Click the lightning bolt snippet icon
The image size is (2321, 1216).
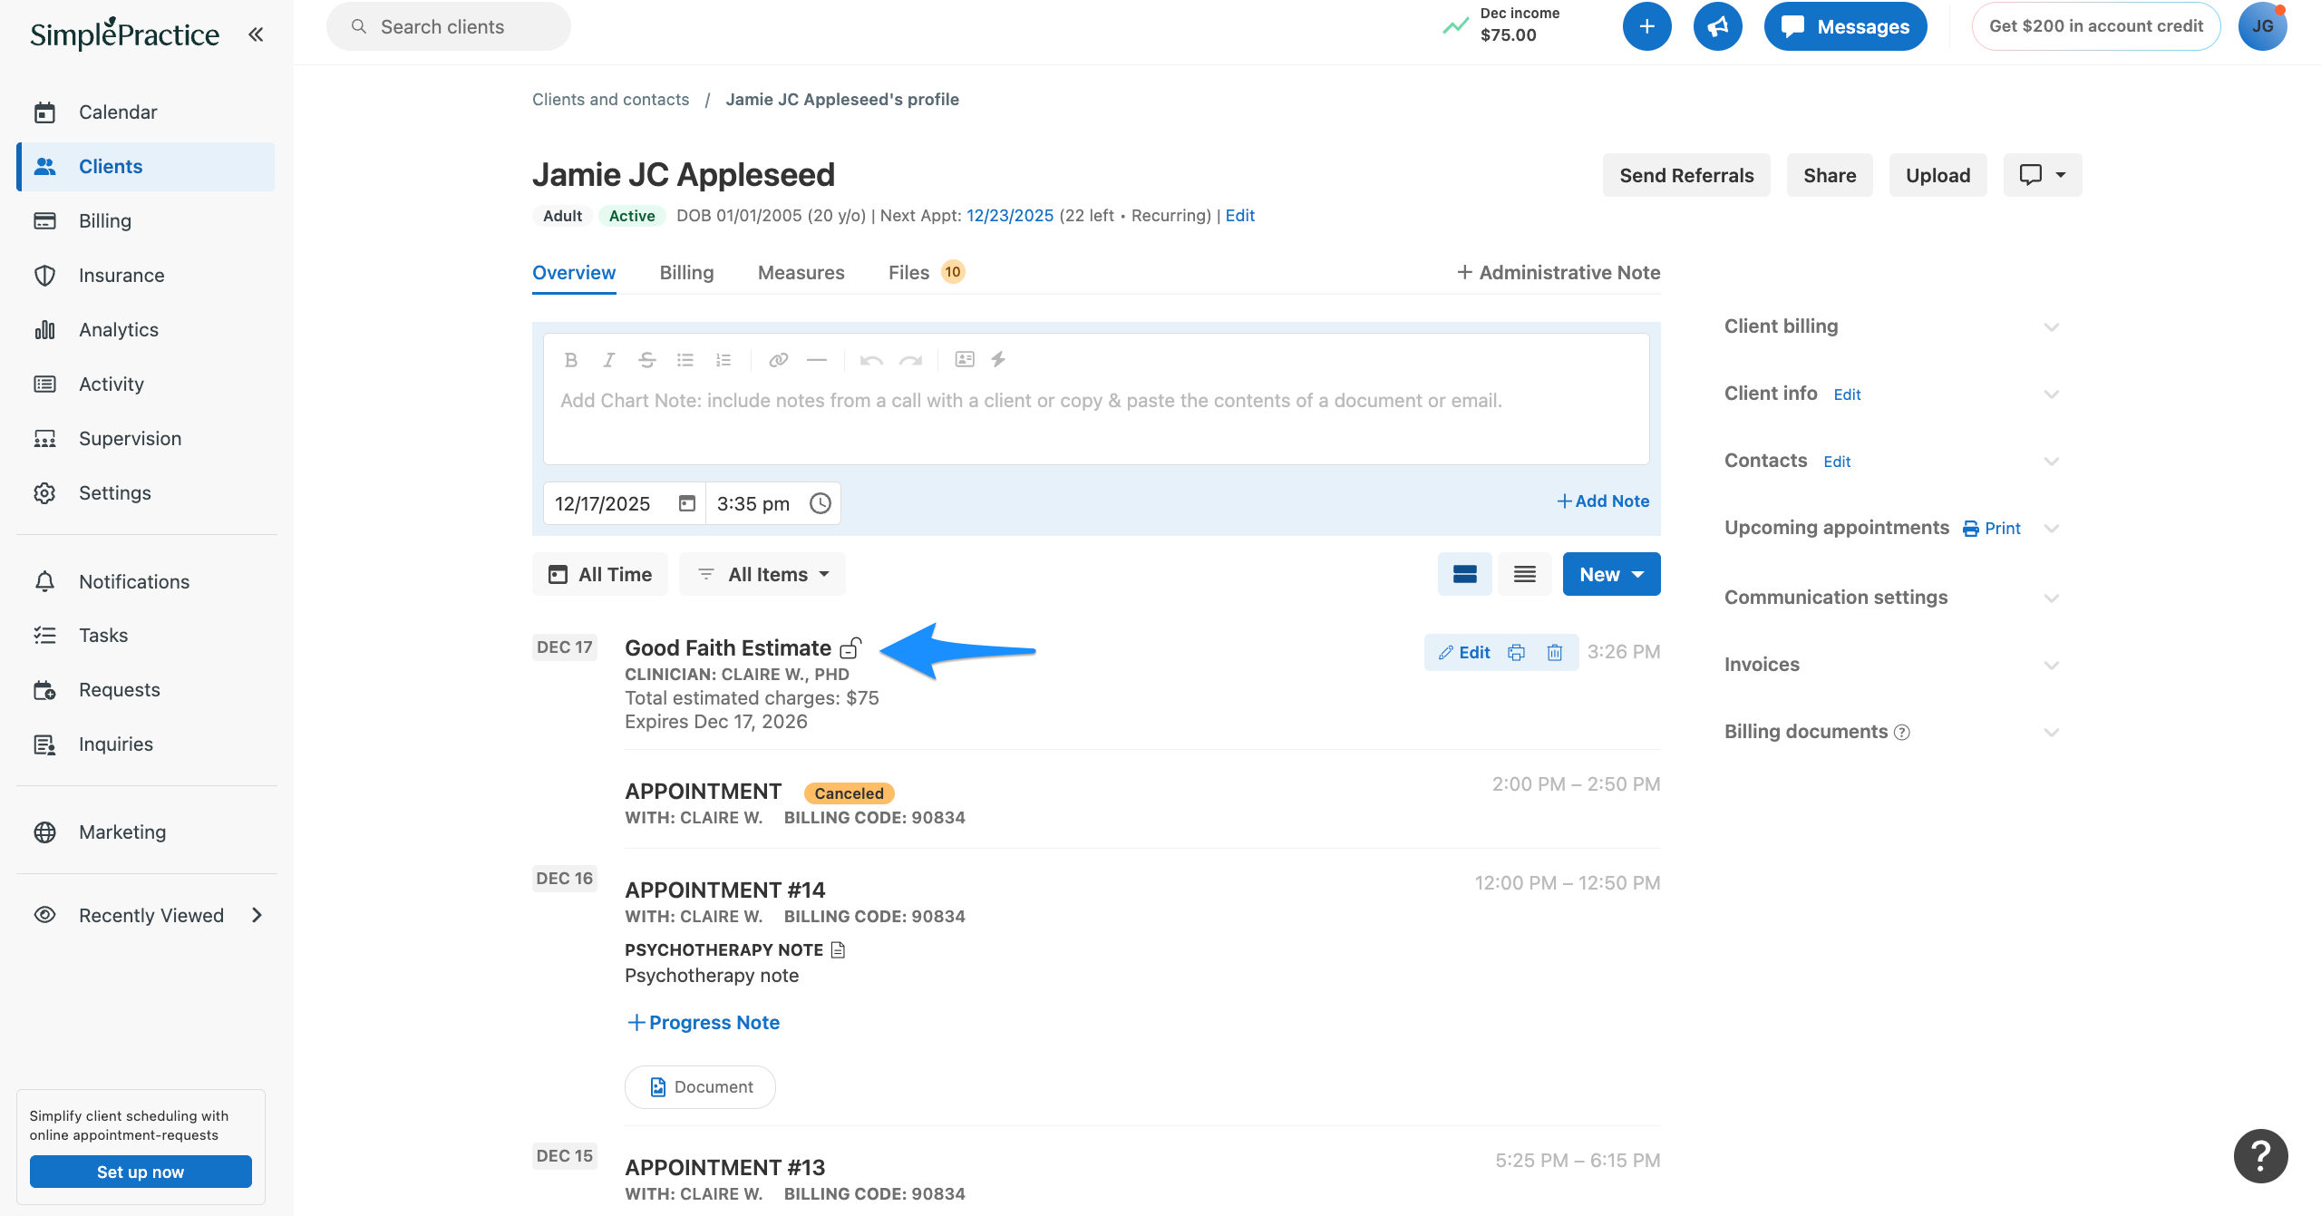pos(998,359)
